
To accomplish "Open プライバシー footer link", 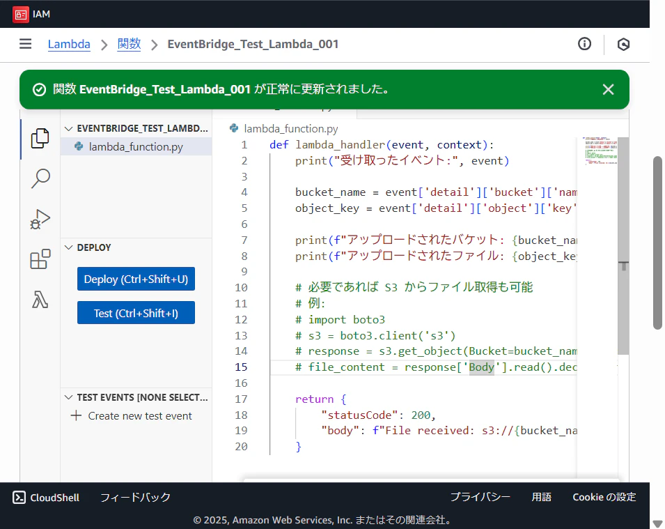I will [480, 497].
